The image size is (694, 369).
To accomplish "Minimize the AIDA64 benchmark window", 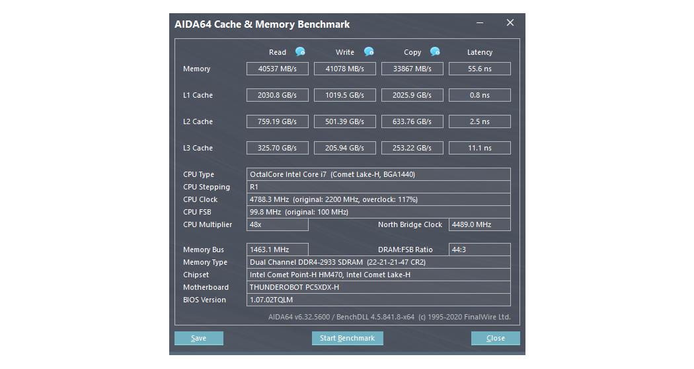I will tap(480, 22).
